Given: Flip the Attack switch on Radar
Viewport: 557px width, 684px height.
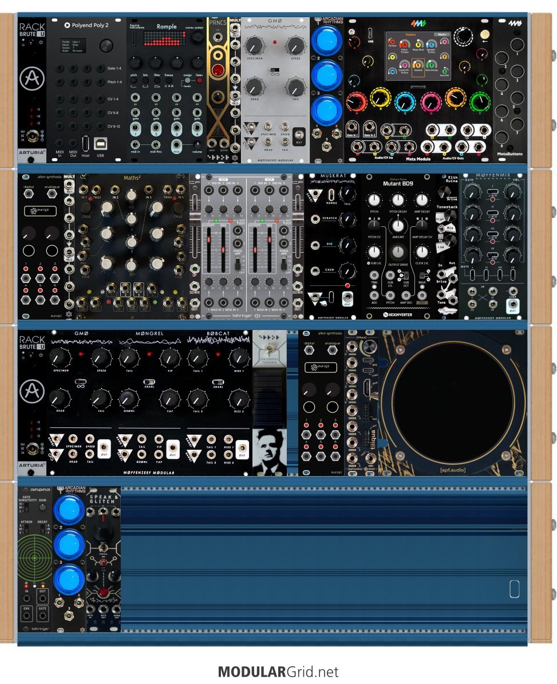Looking at the screenshot, I should pyautogui.click(x=25, y=529).
